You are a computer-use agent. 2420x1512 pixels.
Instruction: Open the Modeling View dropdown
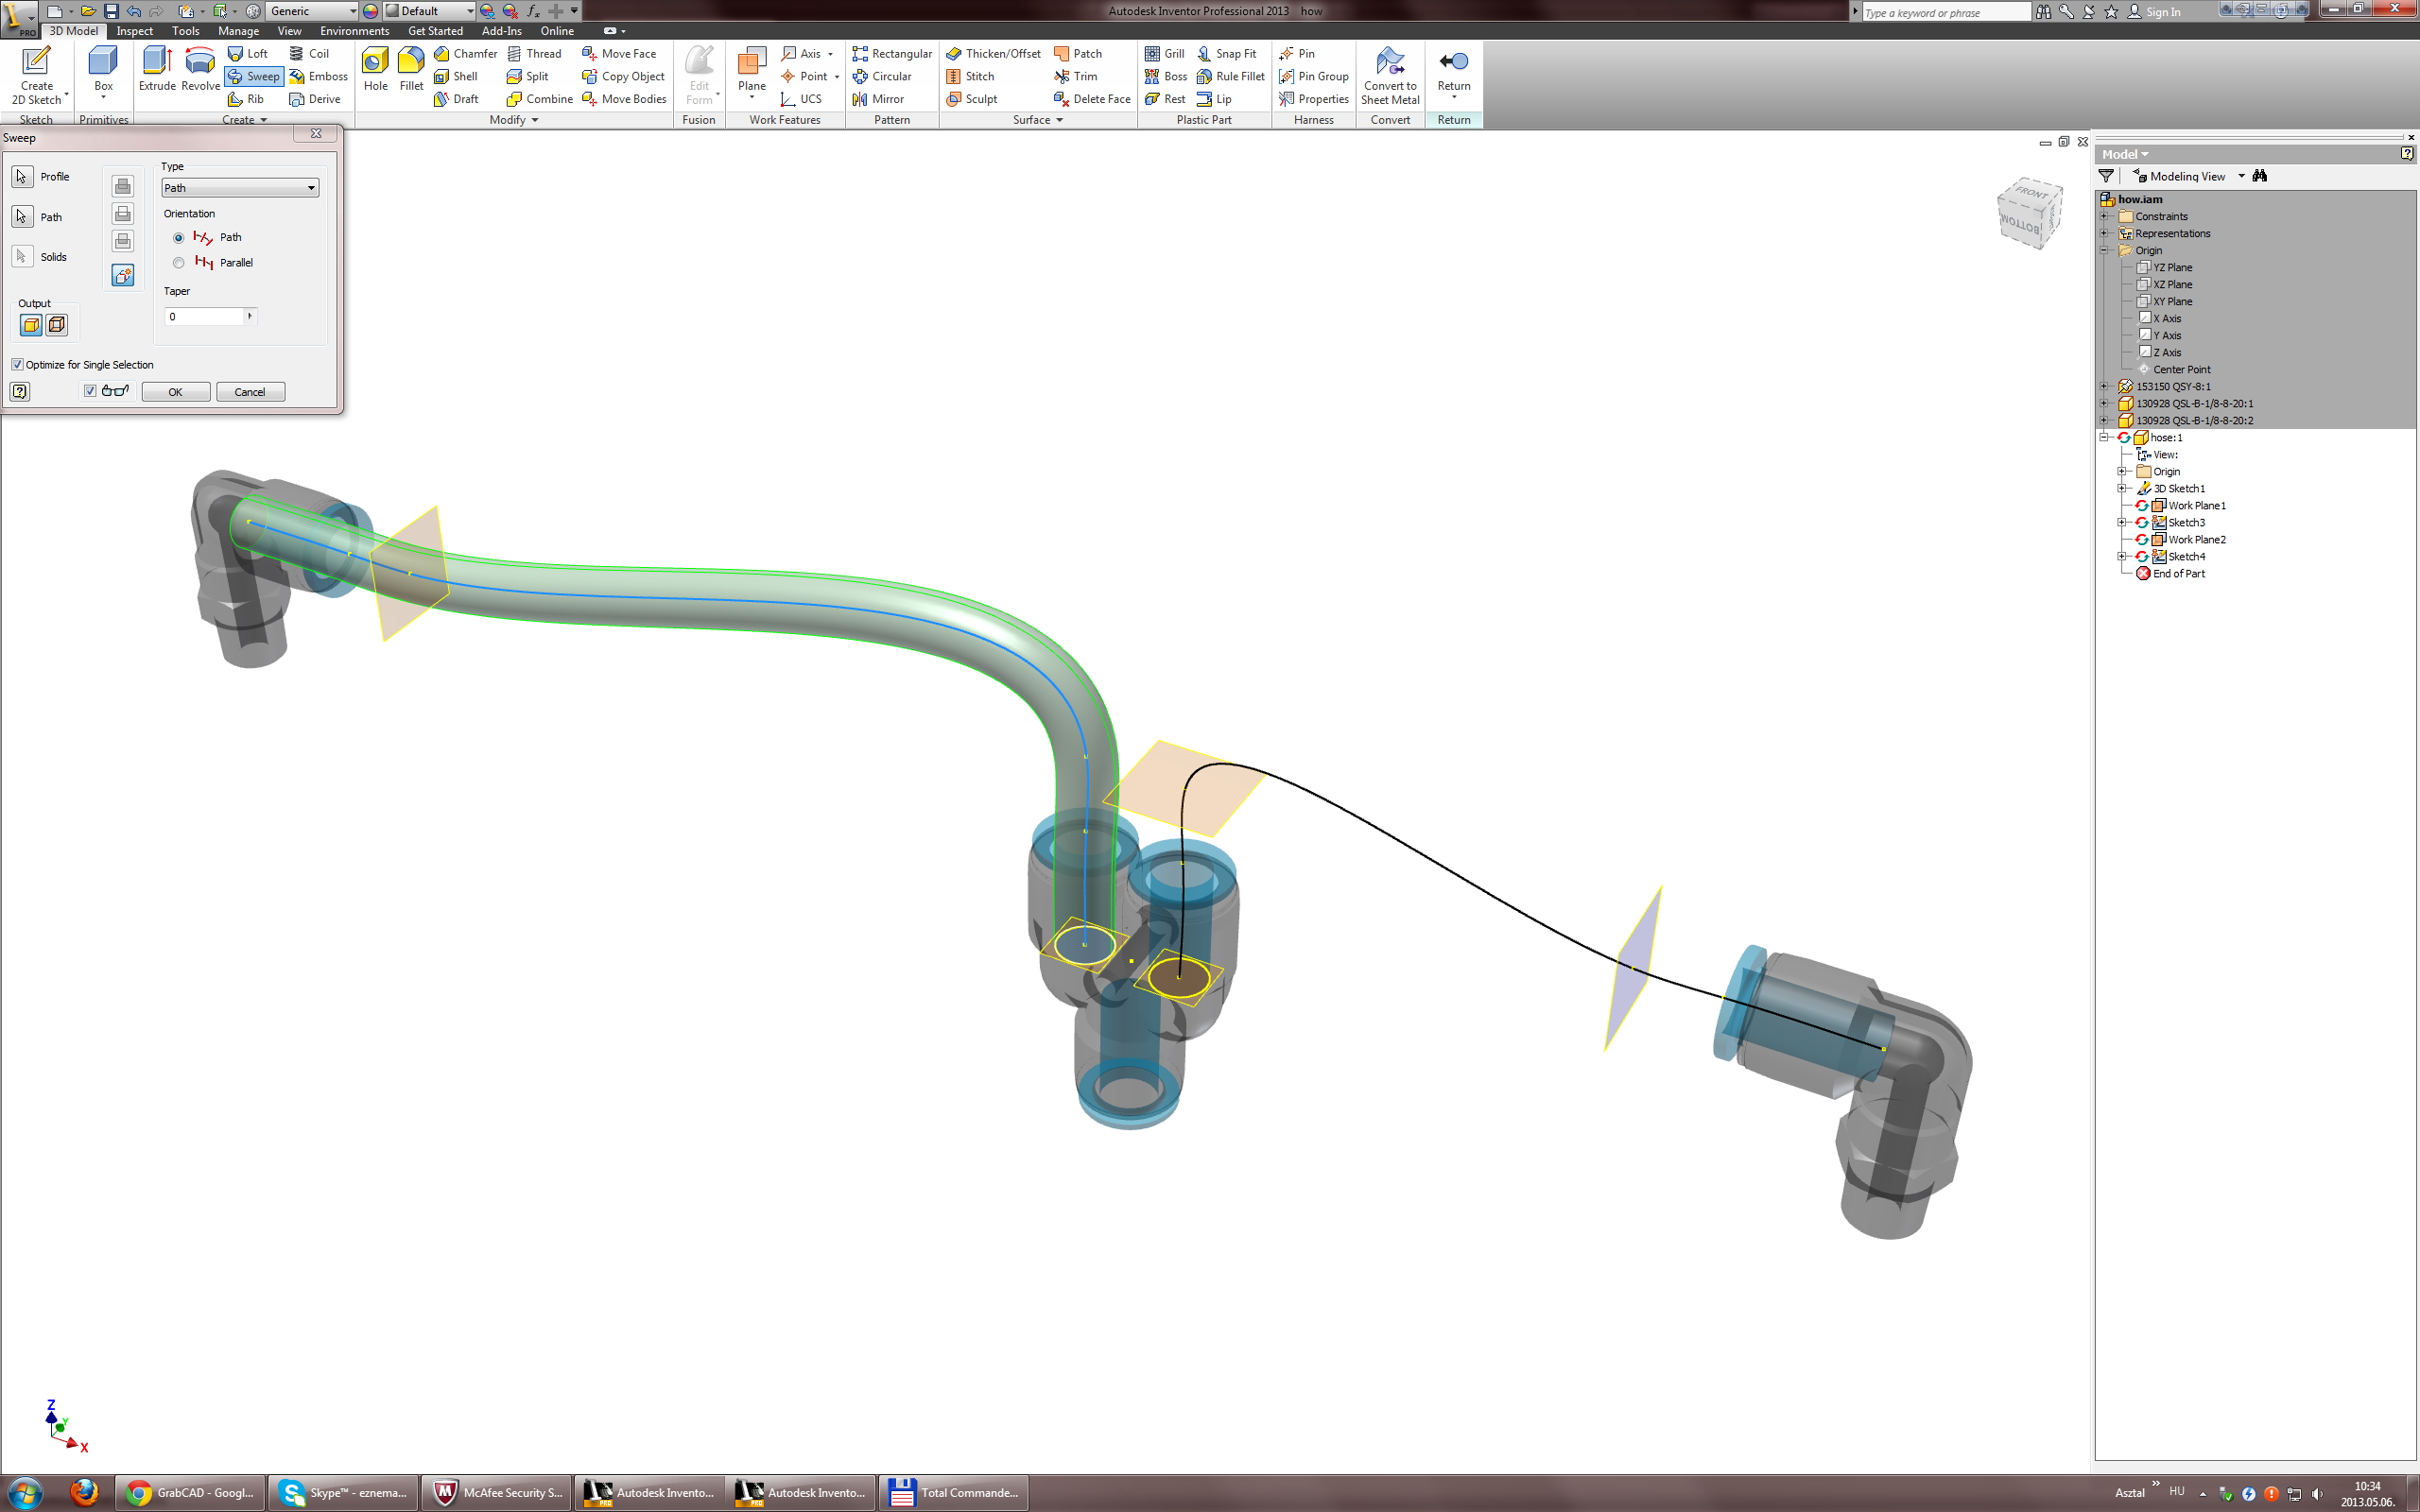[2241, 176]
